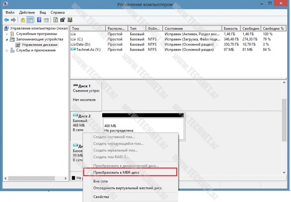Click the Refresh toolbar icon
291x202 pixels.
click(56, 20)
